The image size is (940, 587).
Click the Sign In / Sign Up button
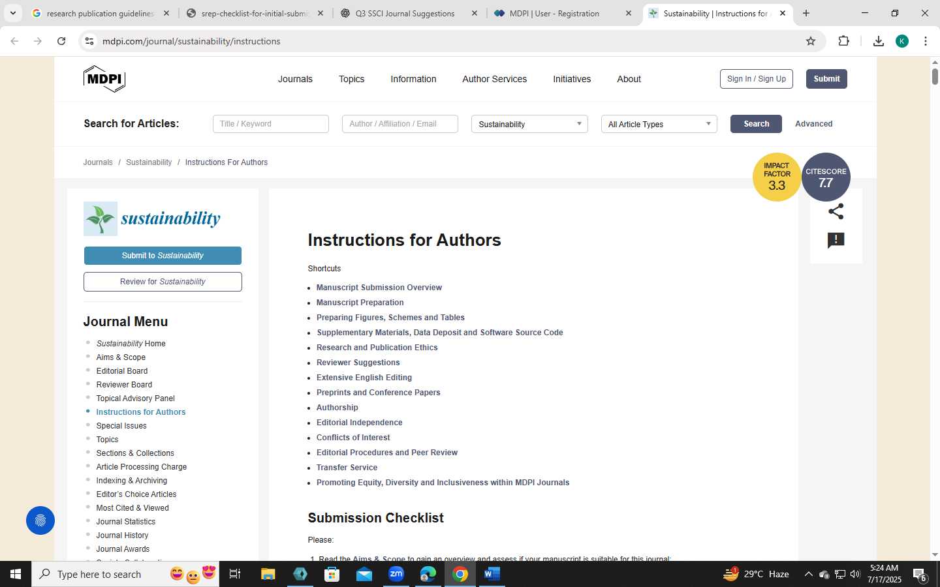(x=757, y=79)
